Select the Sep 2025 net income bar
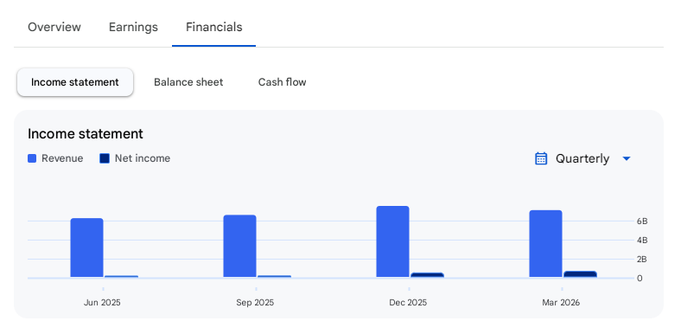Screen dimensions: 681x334 [275, 276]
